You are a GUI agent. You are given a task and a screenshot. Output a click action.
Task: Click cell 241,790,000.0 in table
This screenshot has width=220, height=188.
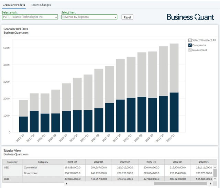pyautogui.click(x=99, y=173)
